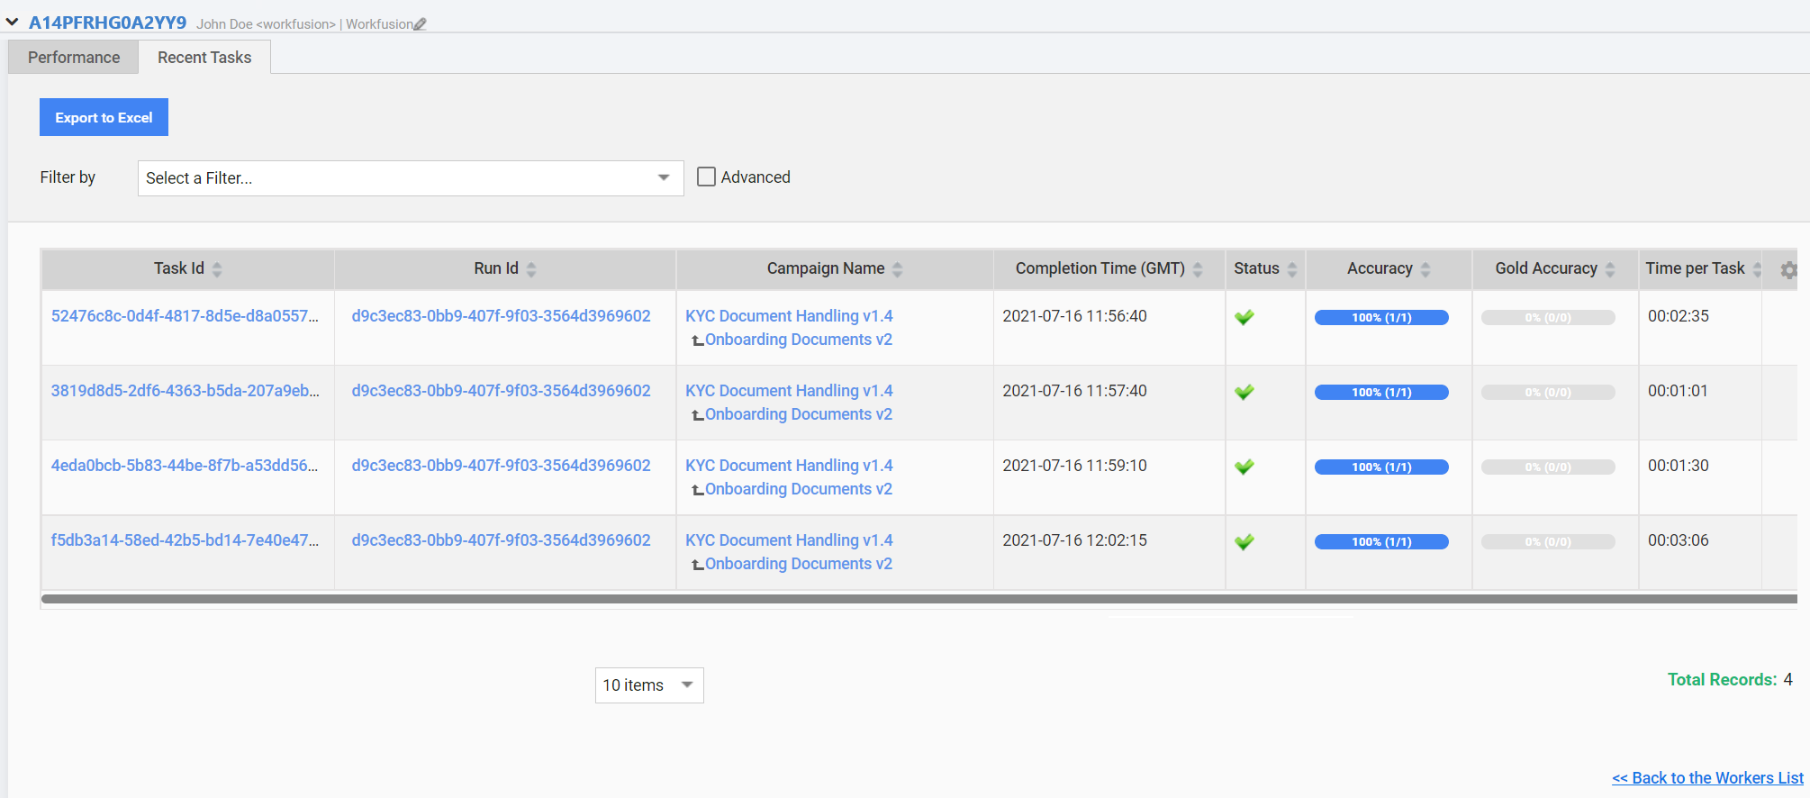Screen dimensions: 1810x798
Task: Open Run Id link in row f5db3a14
Action: (502, 540)
